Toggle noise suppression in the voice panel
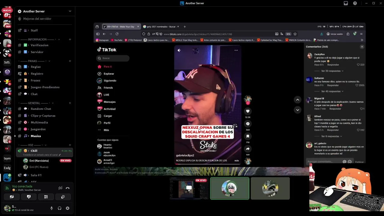 (60, 188)
